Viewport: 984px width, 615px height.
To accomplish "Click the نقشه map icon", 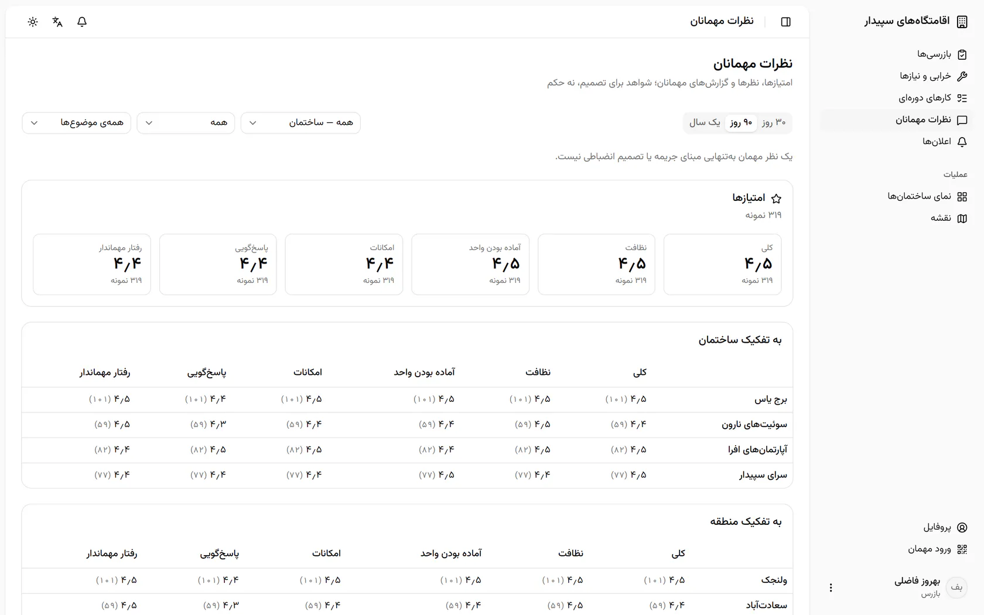I will 962,218.
